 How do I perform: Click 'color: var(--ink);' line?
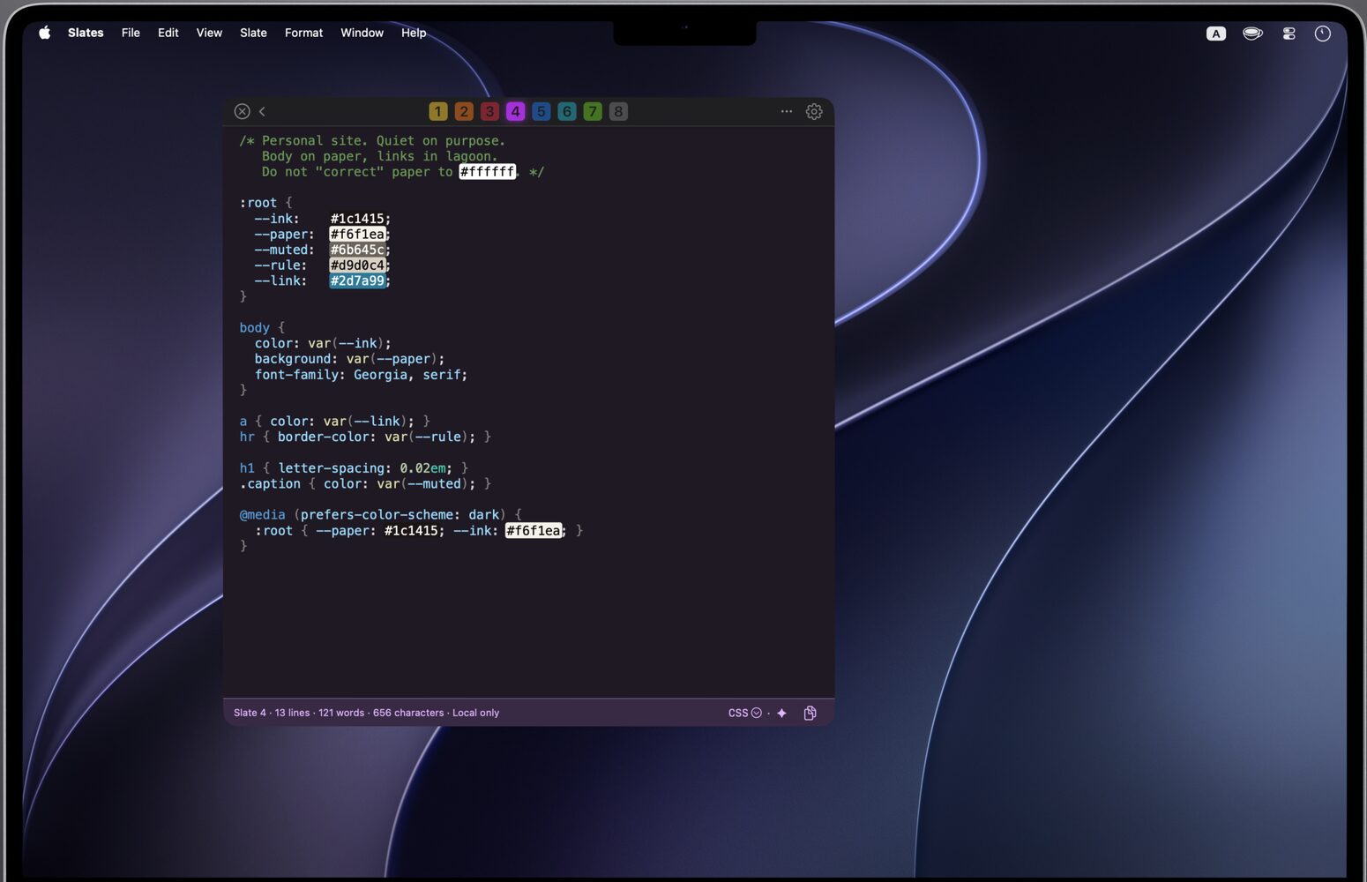[323, 344]
